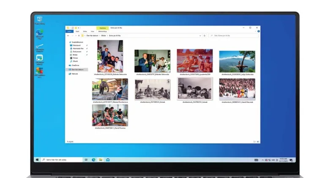317x178 pixels.
Task: Expand Den här datorn in sidebar
Action: (67, 69)
